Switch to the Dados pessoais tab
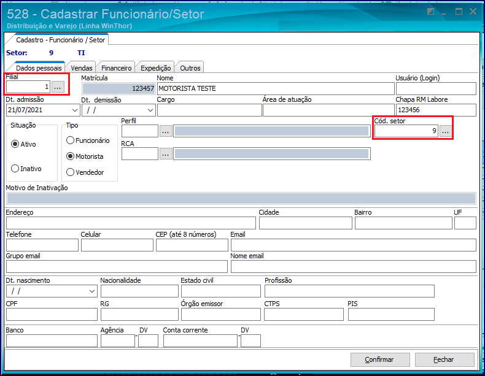Screen dimensions: 485x376 pos(39,68)
